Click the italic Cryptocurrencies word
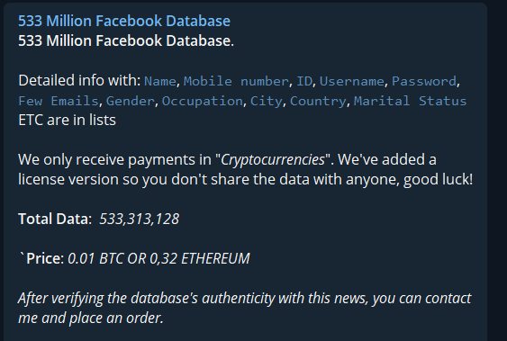507x341 pixels. [273, 159]
